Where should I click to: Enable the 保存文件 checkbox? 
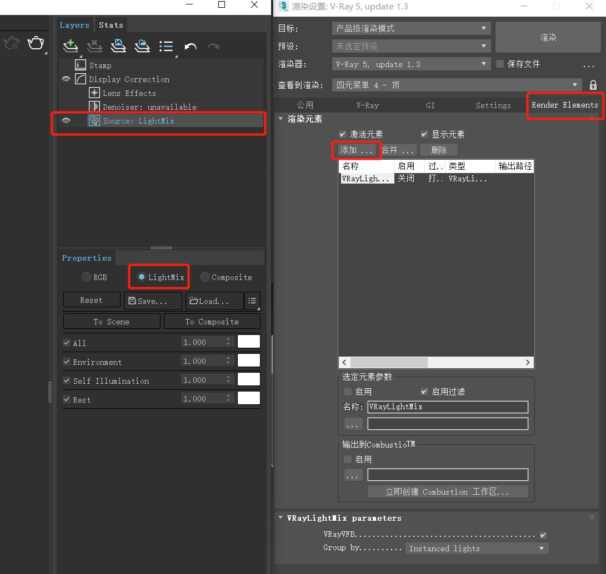pyautogui.click(x=500, y=64)
